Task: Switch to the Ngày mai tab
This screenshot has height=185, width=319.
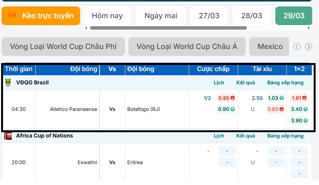Action: pos(161,16)
